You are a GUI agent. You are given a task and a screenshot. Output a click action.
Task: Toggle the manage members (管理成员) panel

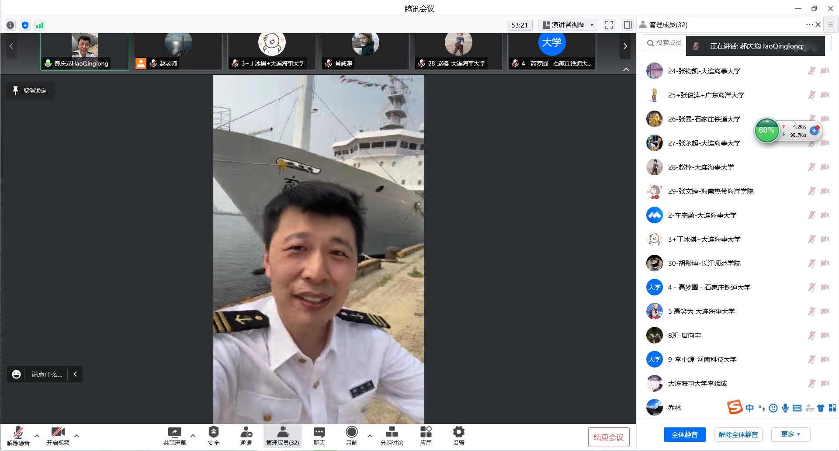coord(283,436)
